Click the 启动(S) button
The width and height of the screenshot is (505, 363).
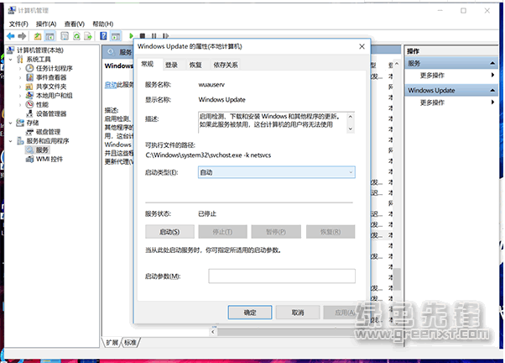coord(169,232)
